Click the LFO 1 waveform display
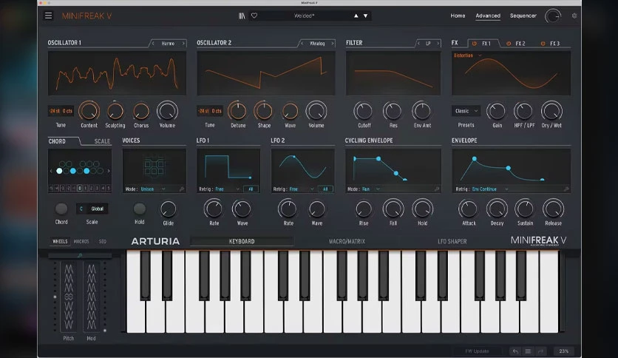 coord(228,166)
